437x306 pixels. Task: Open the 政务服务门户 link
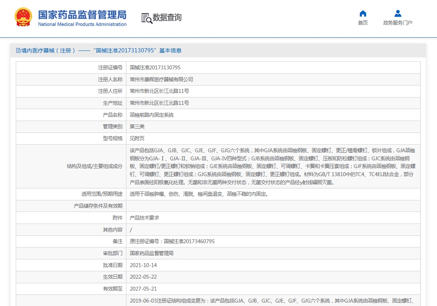(398, 23)
